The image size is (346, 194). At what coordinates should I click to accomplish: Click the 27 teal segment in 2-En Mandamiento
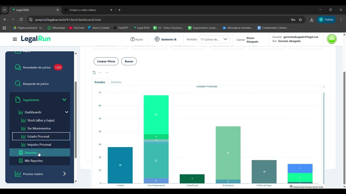click(x=156, y=160)
